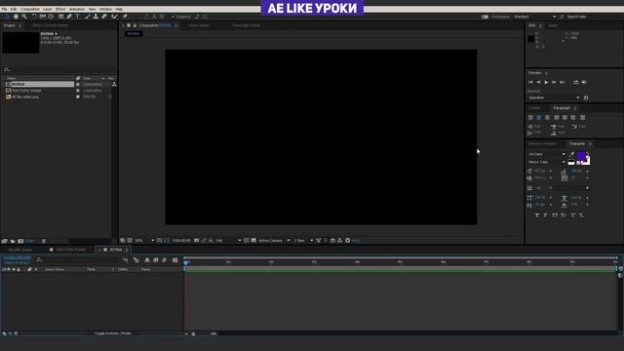Open the Animation menu
624x351 pixels.
(77, 9)
